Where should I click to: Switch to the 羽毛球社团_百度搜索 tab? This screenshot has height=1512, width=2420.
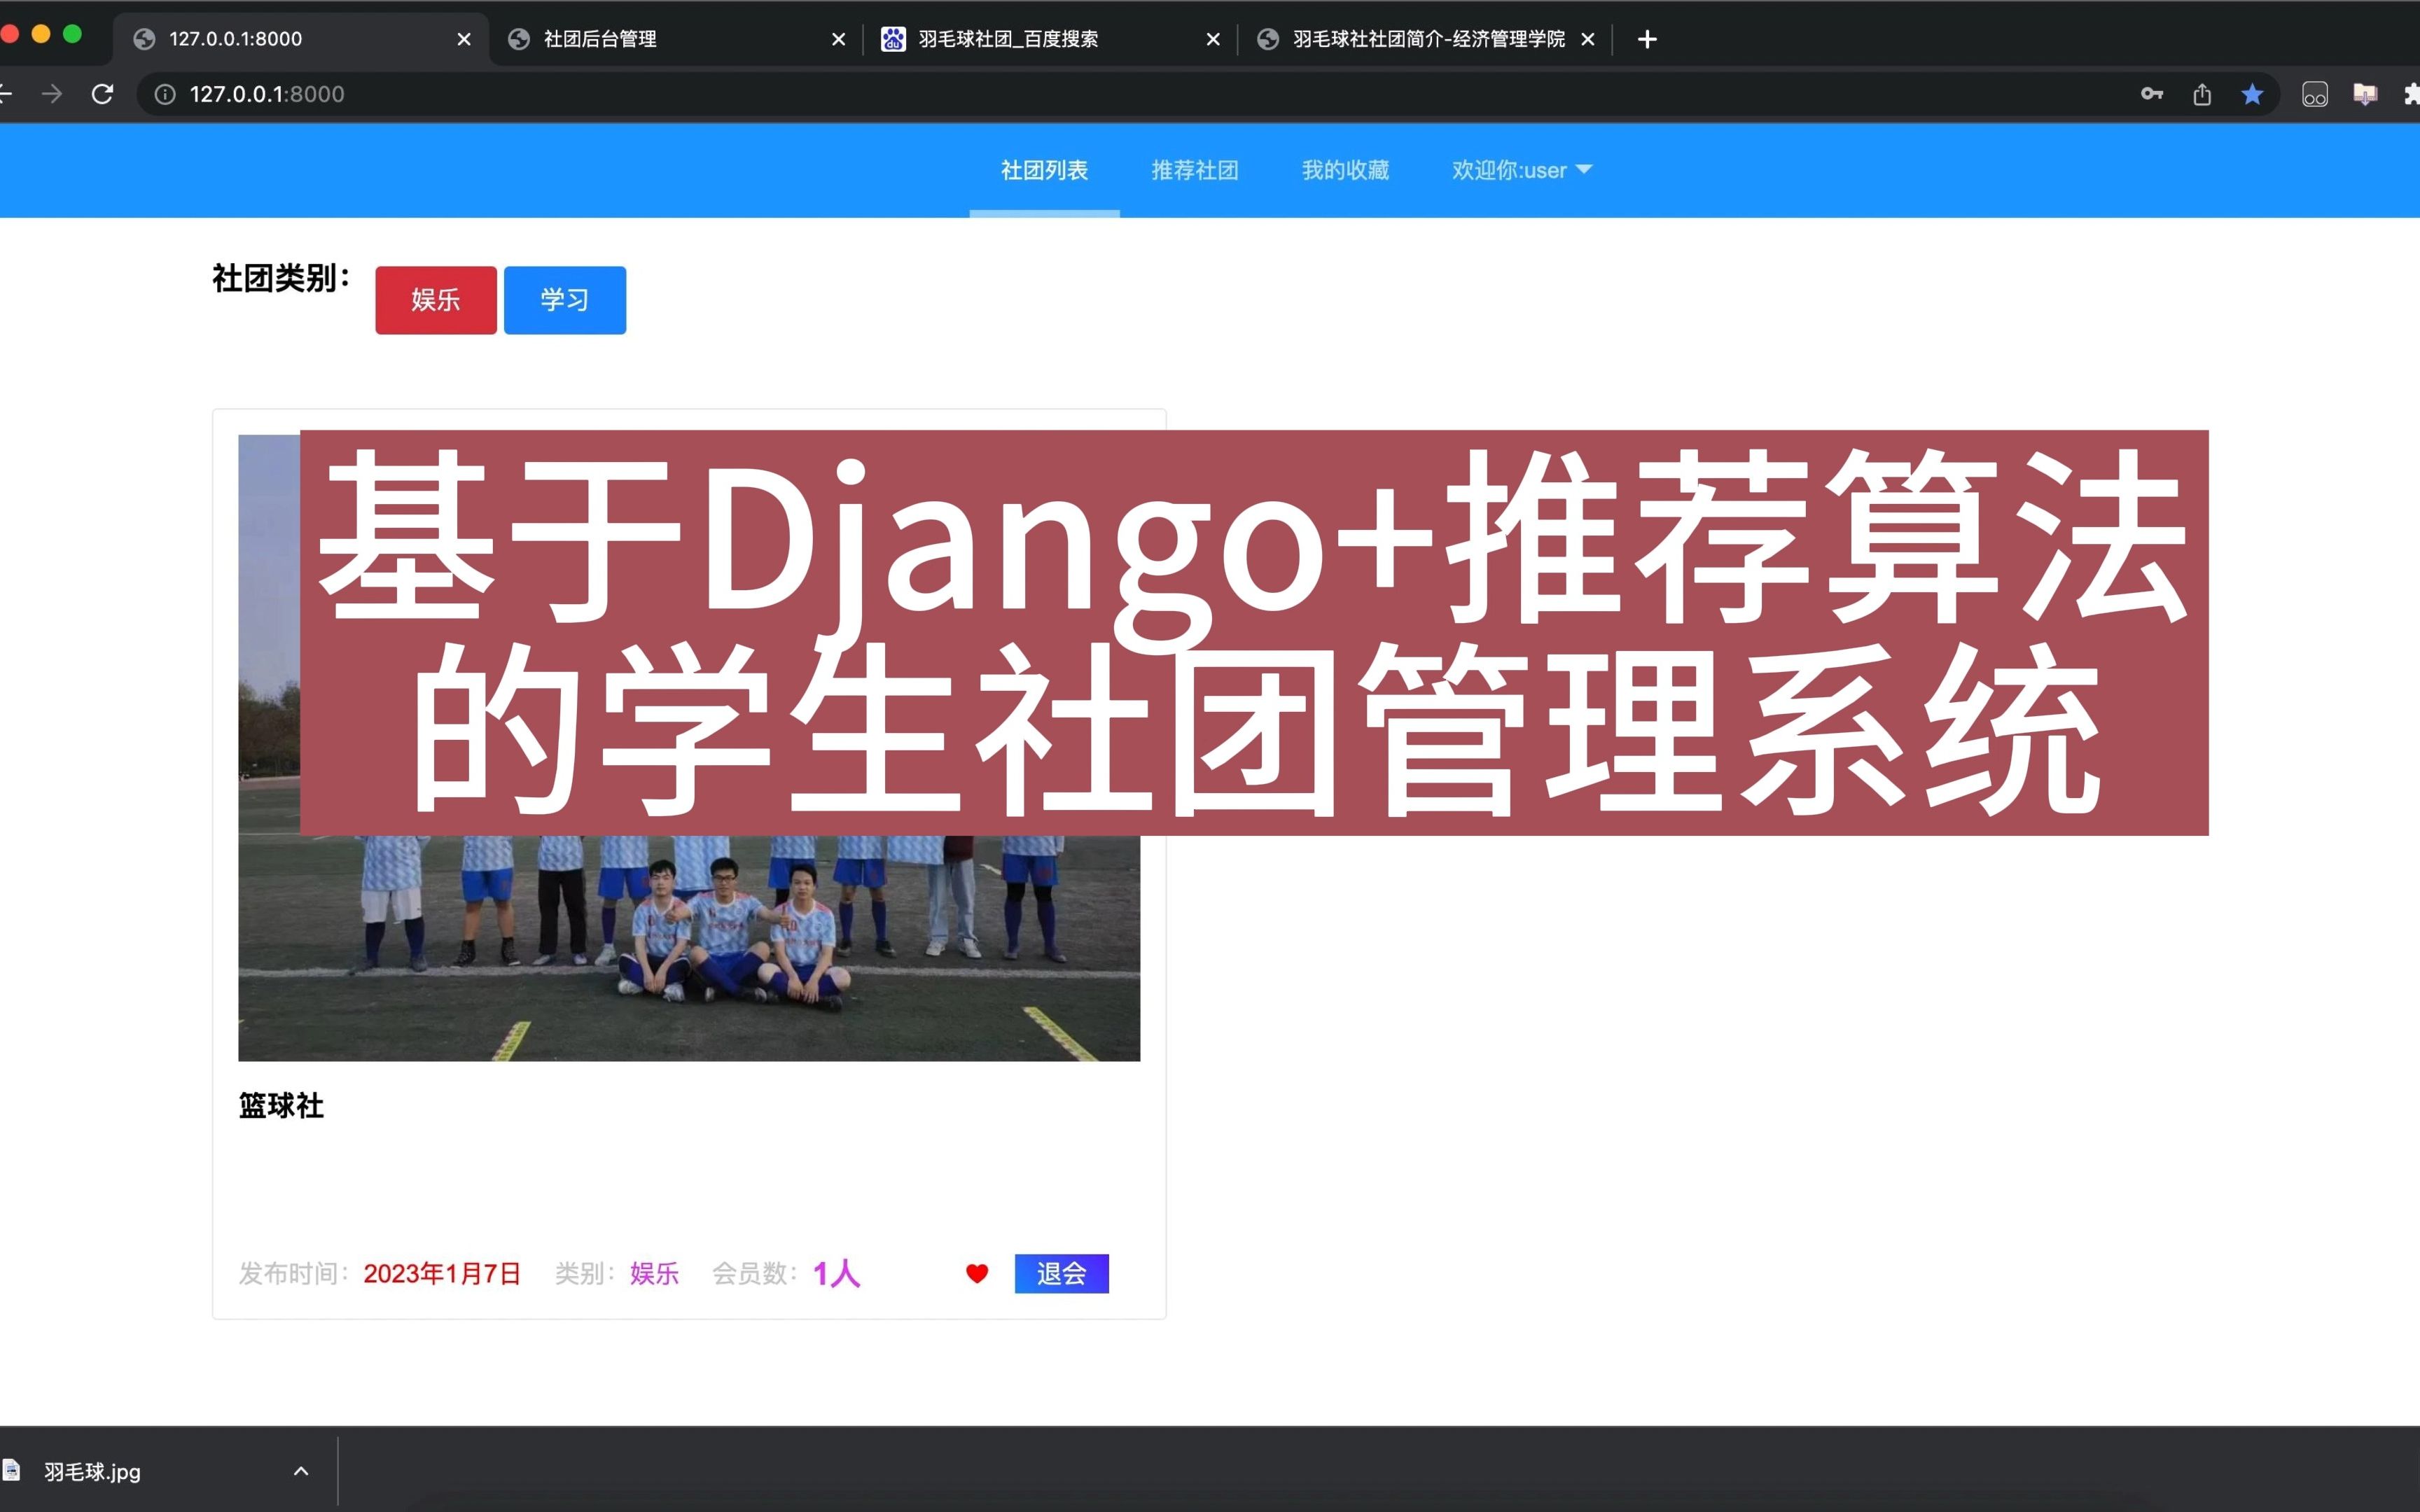tap(1006, 39)
